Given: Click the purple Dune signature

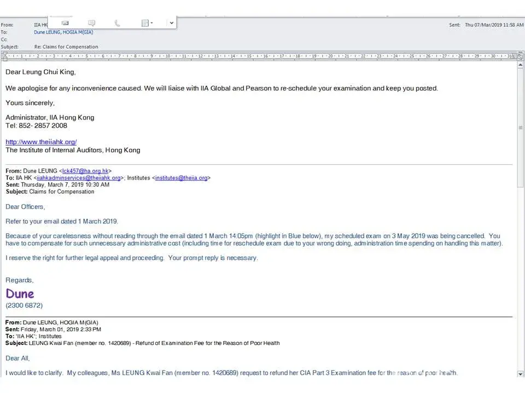Looking at the screenshot, I should point(20,294).
